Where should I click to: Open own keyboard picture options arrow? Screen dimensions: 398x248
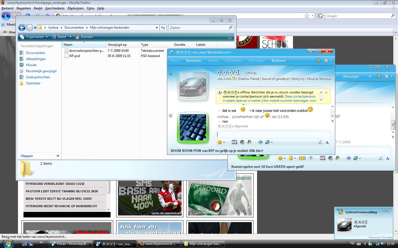click(171, 115)
